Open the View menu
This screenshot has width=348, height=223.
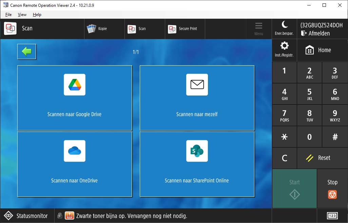[x=22, y=15]
